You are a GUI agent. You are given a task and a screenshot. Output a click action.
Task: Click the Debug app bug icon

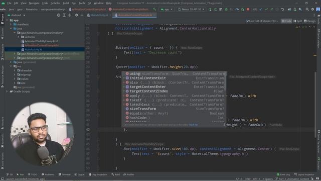click(x=226, y=10)
